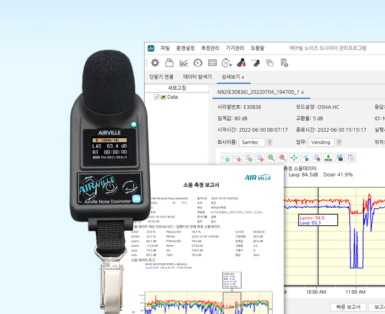Open the 환경설정 menu
The width and height of the screenshot is (385, 314).
(185, 48)
